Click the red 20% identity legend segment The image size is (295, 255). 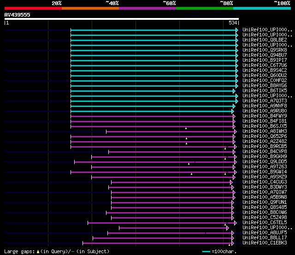tap(33, 8)
